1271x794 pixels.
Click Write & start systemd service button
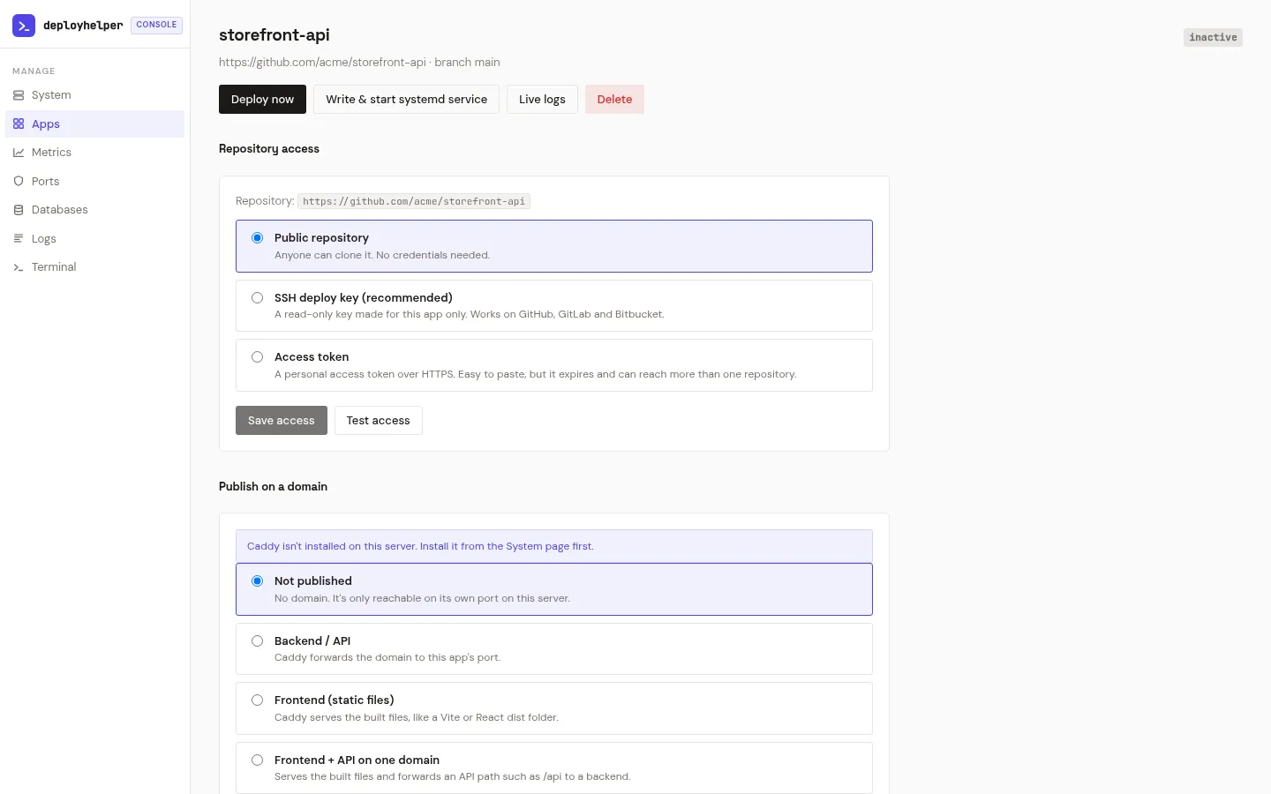406,100
